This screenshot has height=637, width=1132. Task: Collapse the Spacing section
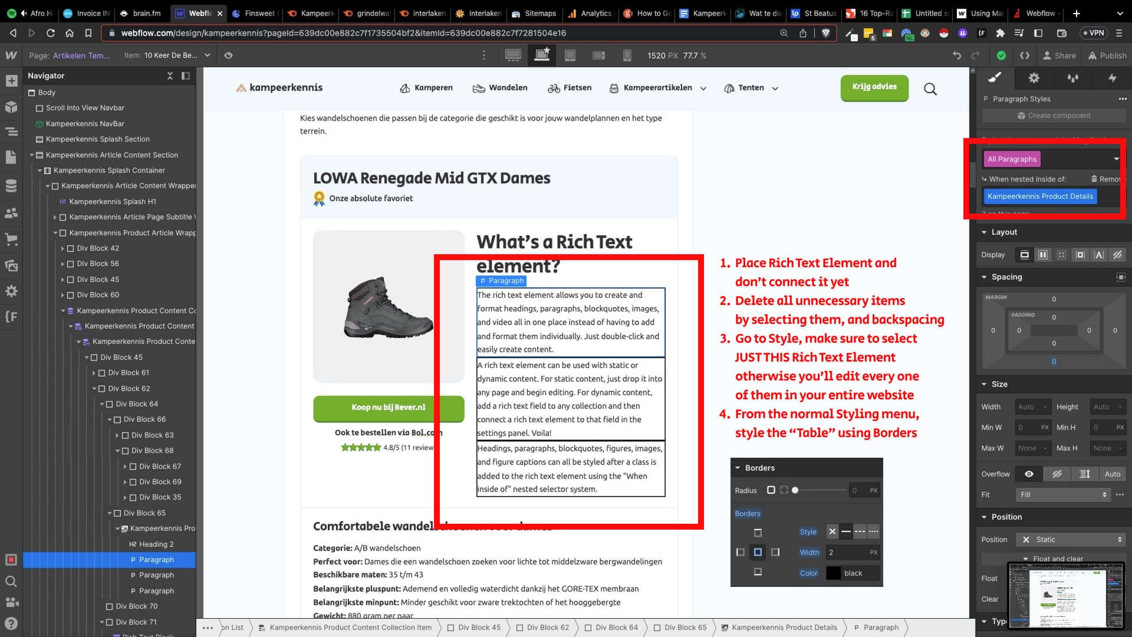pyautogui.click(x=984, y=277)
